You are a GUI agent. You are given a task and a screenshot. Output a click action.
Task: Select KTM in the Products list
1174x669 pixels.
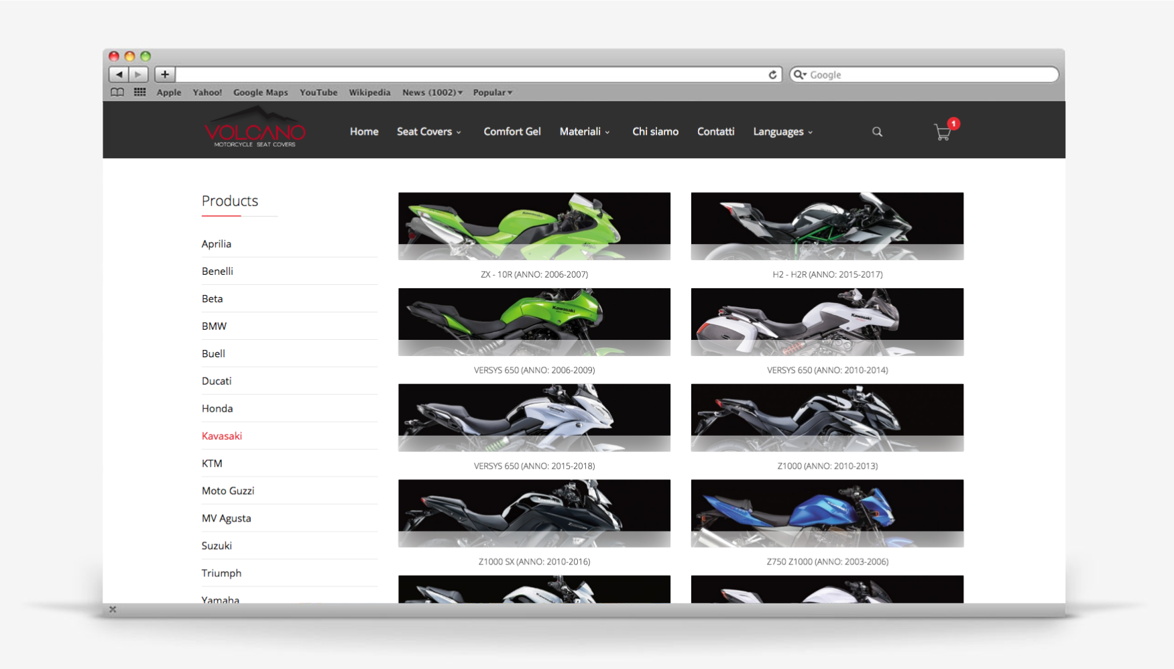click(212, 464)
